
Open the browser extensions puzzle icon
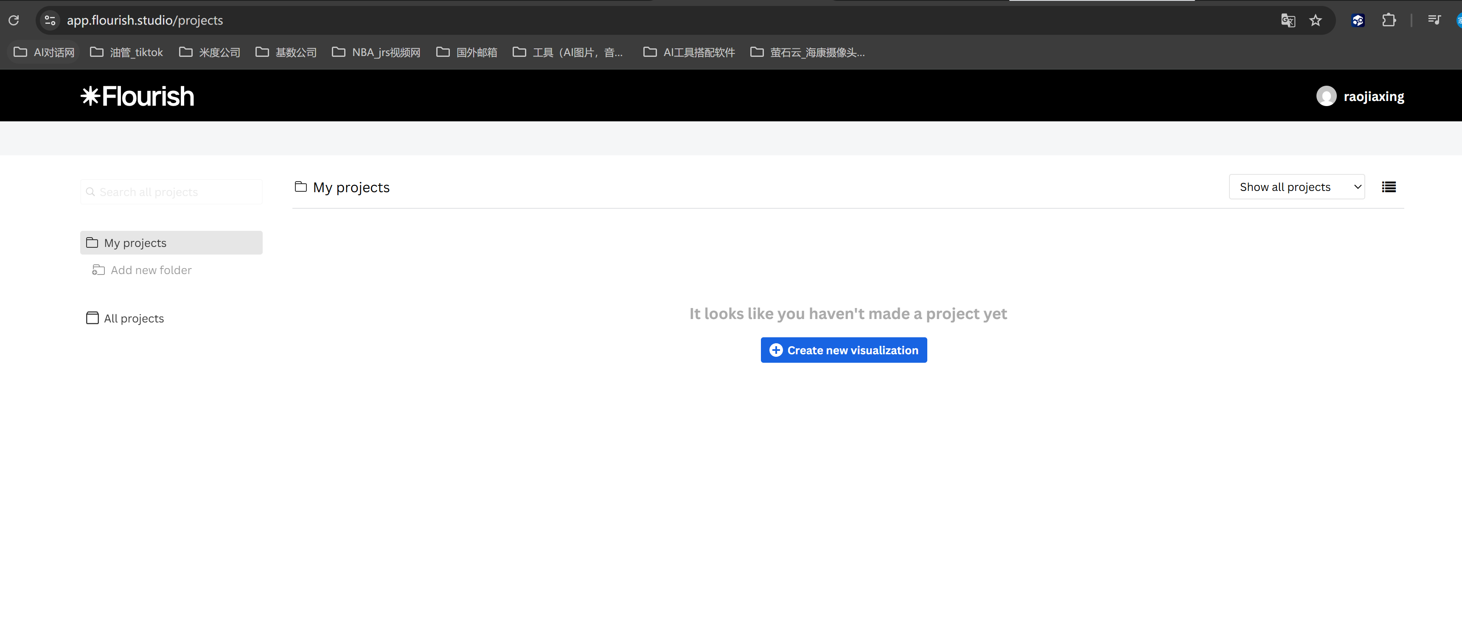pos(1388,21)
